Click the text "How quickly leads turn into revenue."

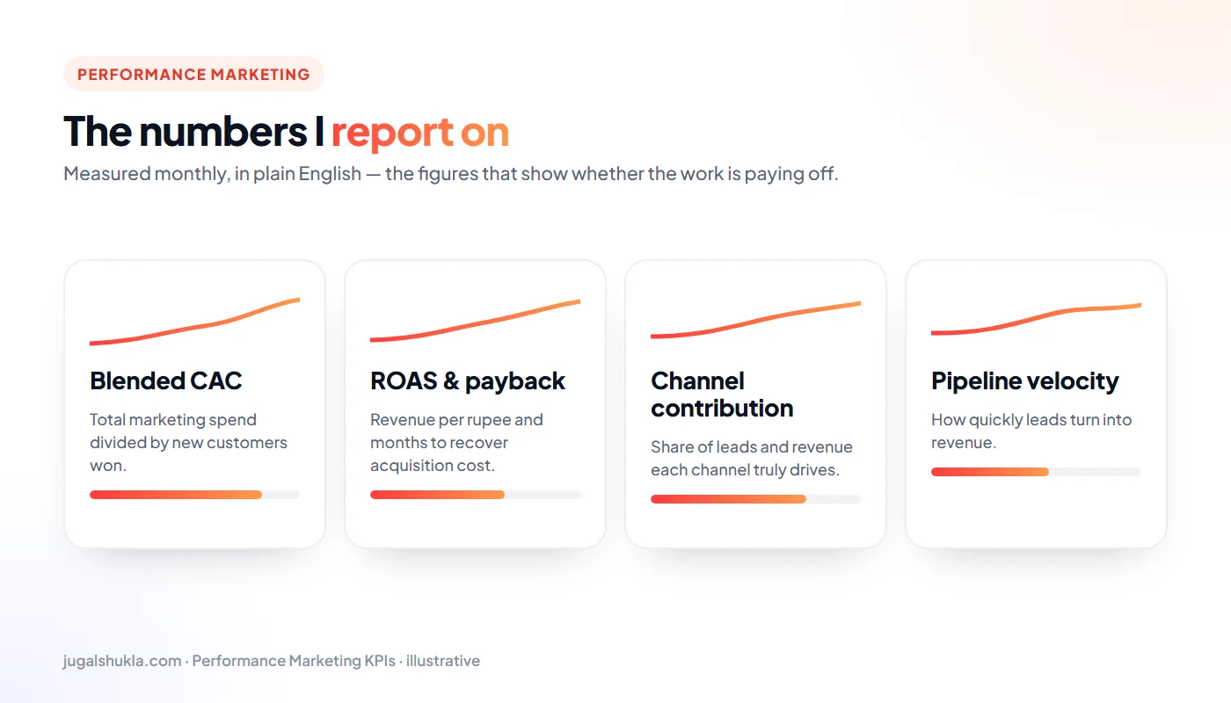coord(1031,431)
